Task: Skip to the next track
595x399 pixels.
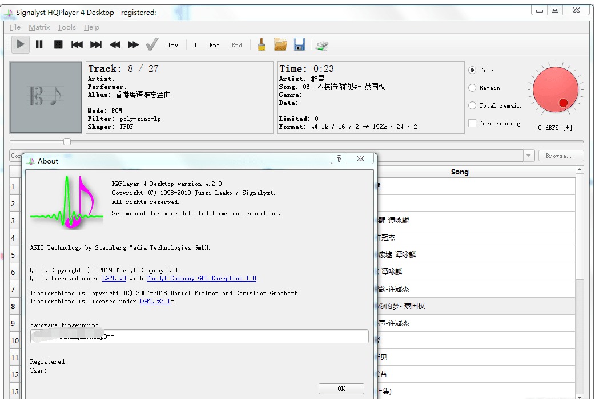Action: [96, 44]
